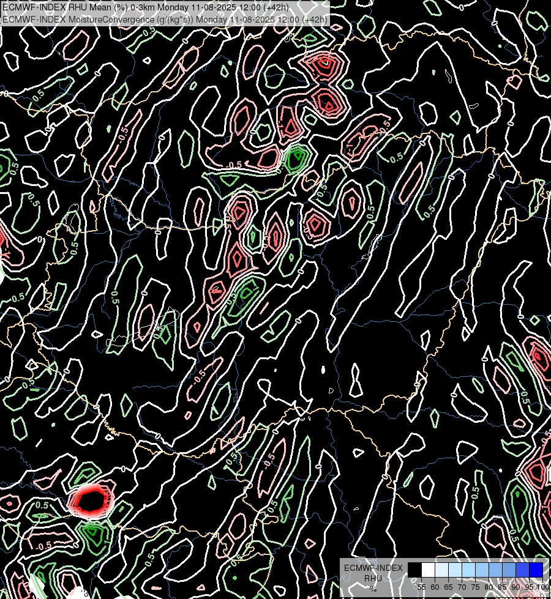Click the 75–80 percent legend swatch
This screenshot has height=599, width=551.
click(x=482, y=570)
